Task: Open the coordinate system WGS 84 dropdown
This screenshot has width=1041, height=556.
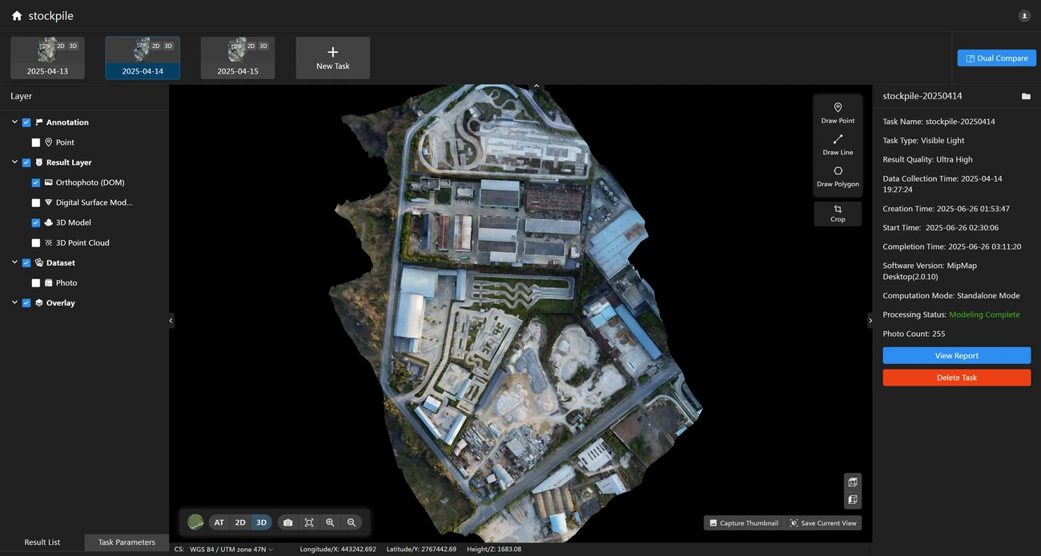Action: pyautogui.click(x=232, y=550)
